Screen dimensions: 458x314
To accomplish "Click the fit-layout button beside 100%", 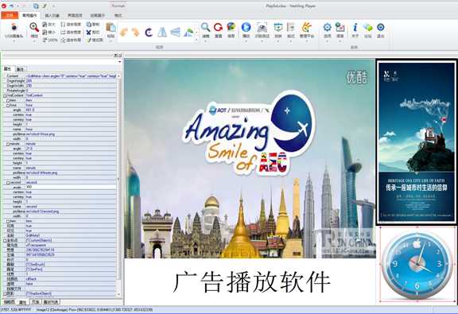I will click(71, 40).
